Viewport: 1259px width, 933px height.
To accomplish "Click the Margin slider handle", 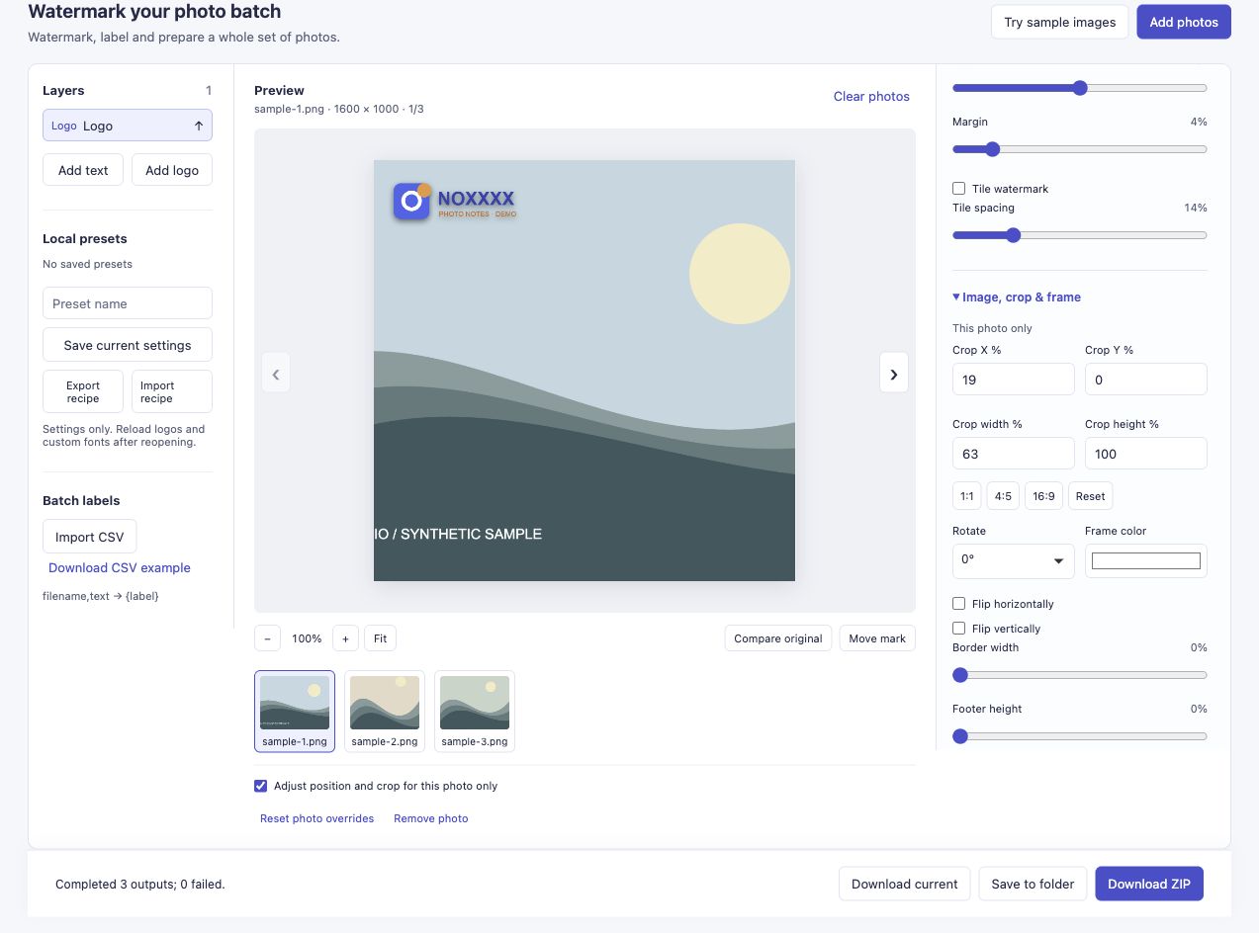I will click(993, 149).
